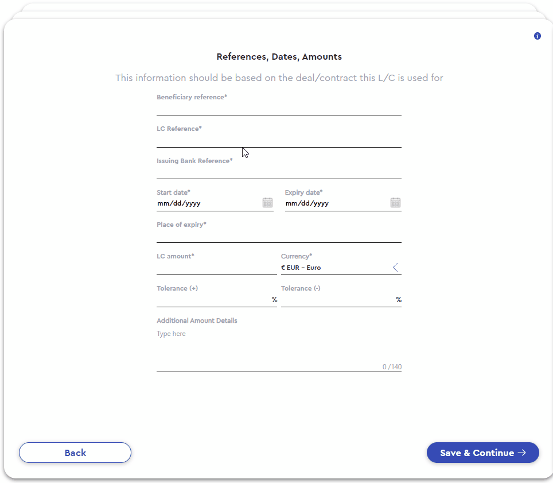
Task: Click the Back button
Action: 75,453
